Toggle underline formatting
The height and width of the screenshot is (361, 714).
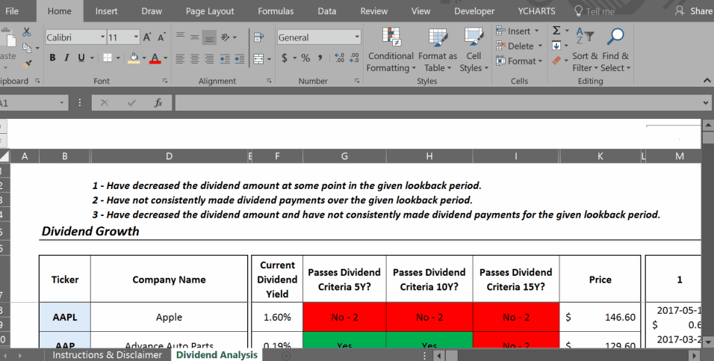tap(80, 58)
